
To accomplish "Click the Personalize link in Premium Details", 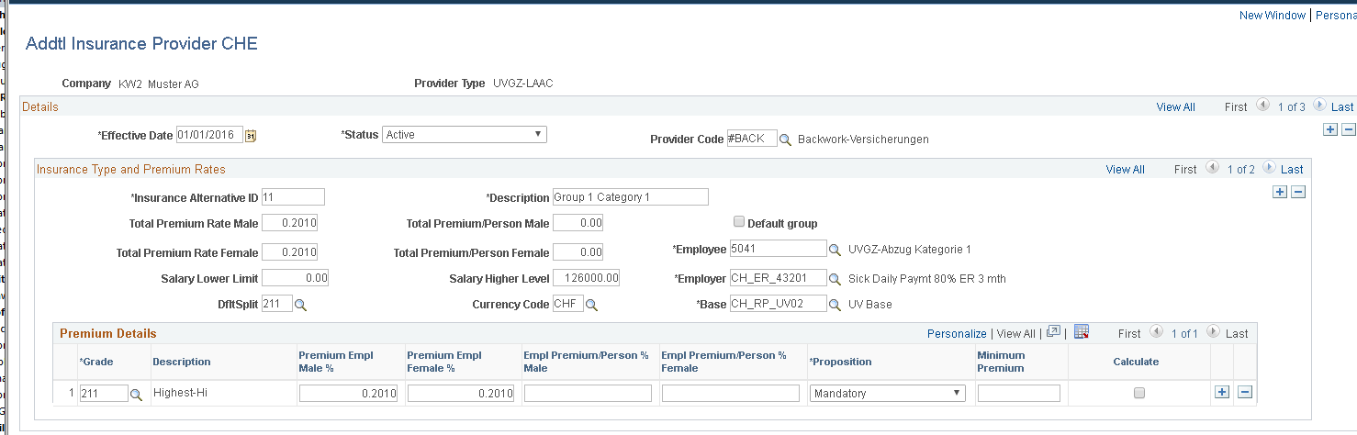I will [x=957, y=334].
